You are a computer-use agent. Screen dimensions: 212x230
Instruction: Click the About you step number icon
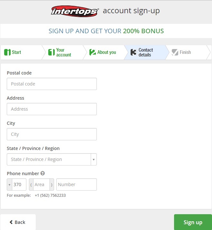tap(92, 52)
